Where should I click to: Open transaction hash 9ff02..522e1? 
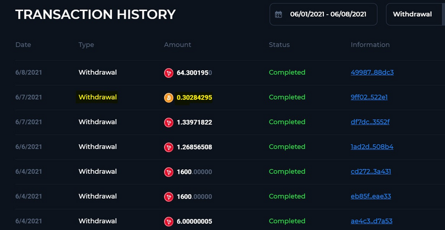[369, 97]
